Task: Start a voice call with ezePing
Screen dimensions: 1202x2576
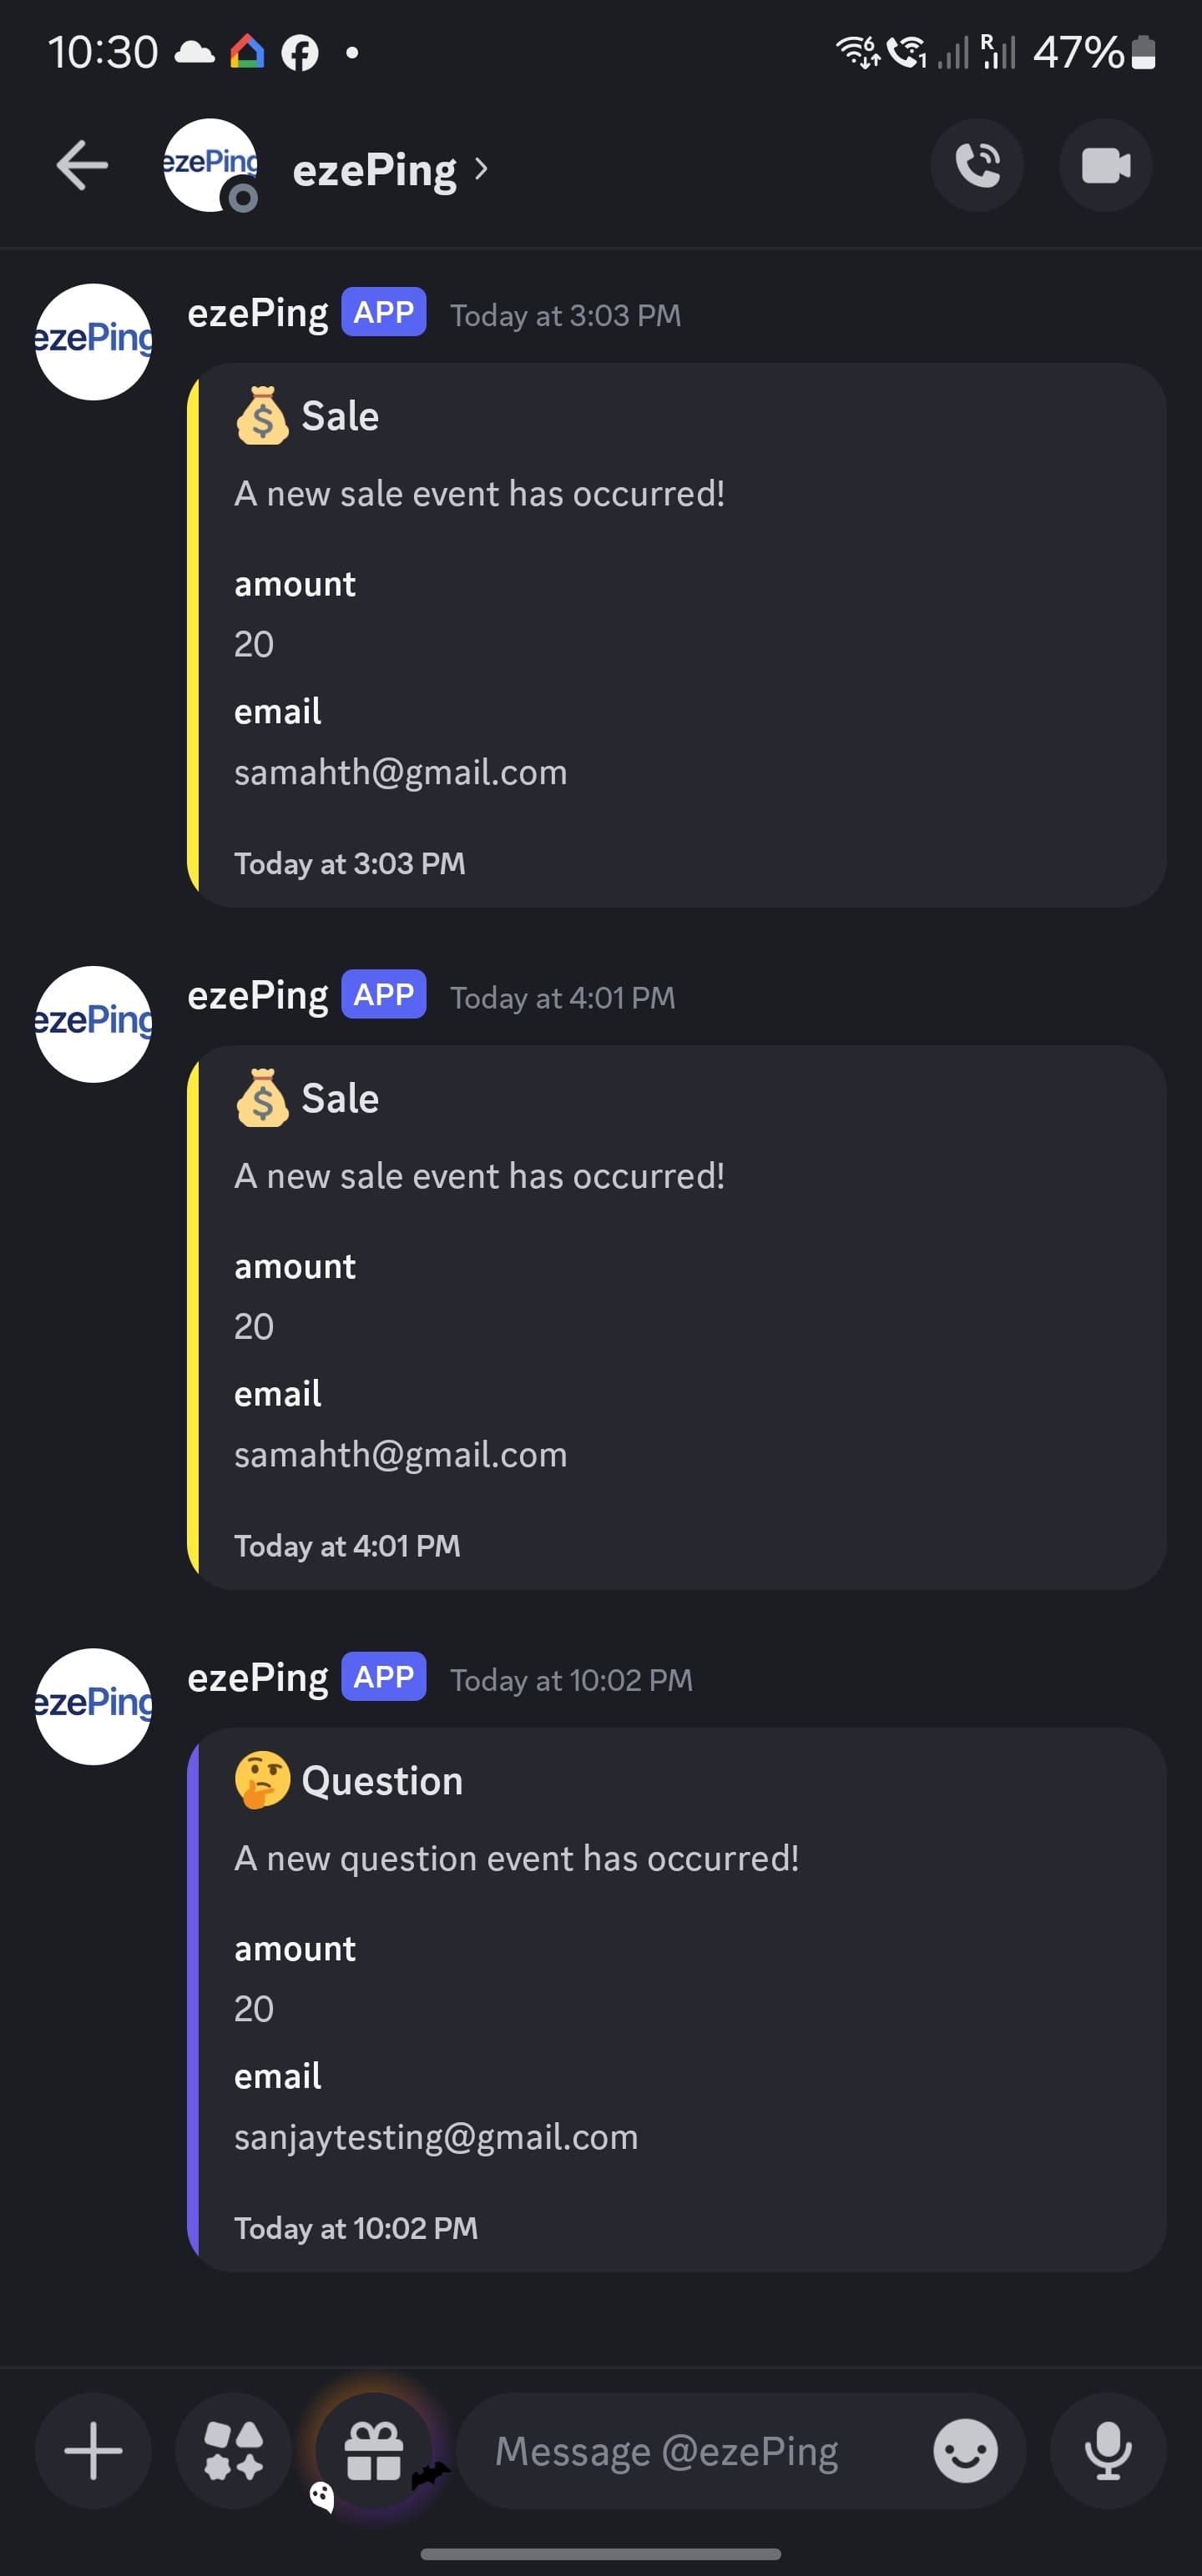Action: pyautogui.click(x=977, y=166)
